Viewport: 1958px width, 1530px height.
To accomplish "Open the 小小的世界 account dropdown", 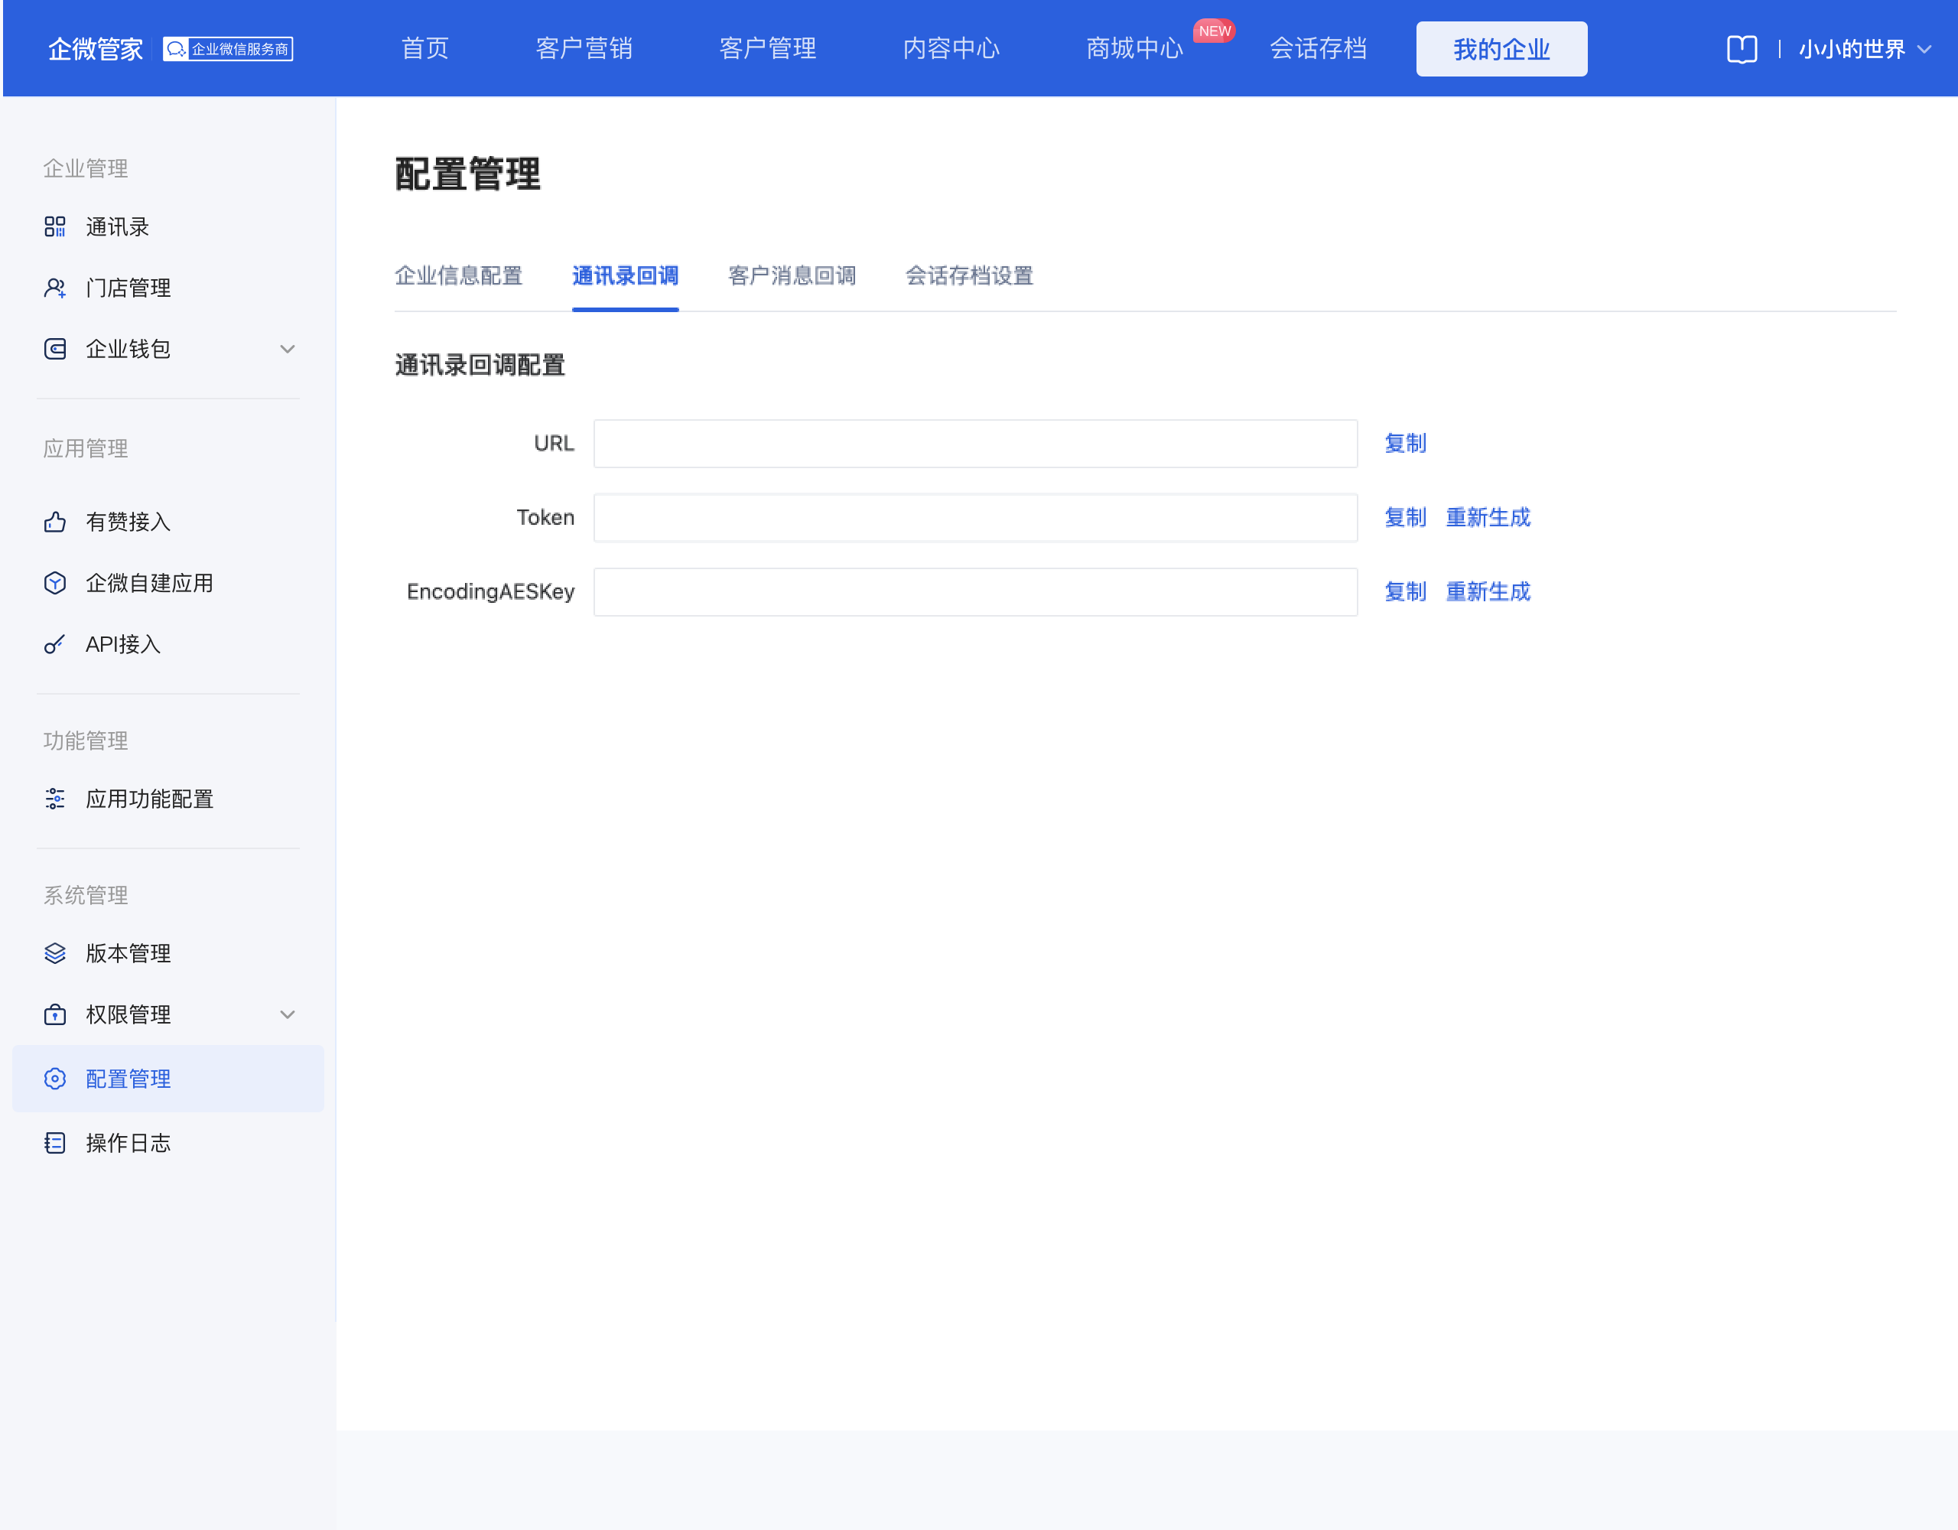I will tap(1864, 48).
